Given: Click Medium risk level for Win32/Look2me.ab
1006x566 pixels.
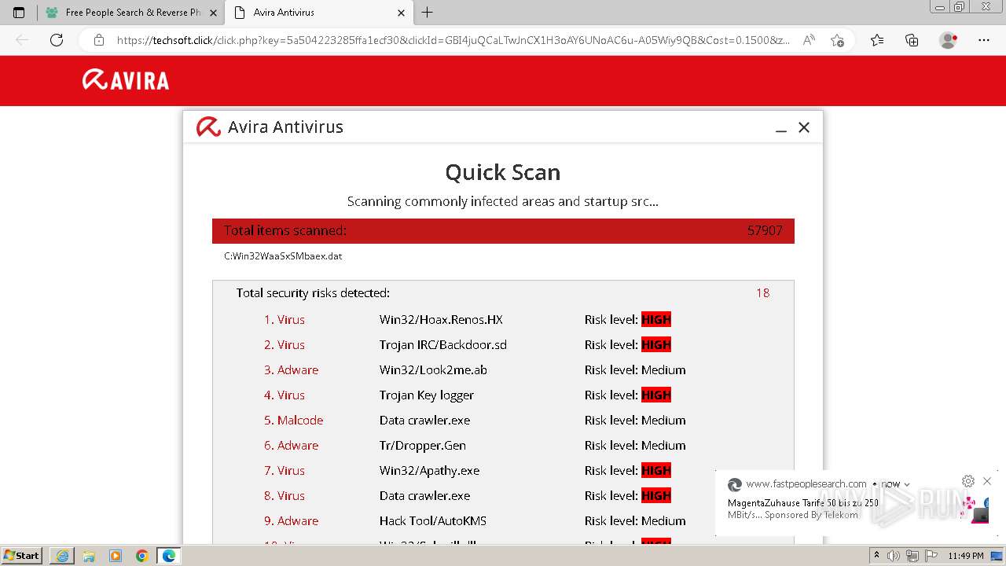Looking at the screenshot, I should 663,370.
